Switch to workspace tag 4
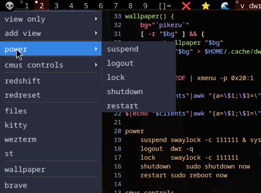The image size is (261, 193). (71, 6)
